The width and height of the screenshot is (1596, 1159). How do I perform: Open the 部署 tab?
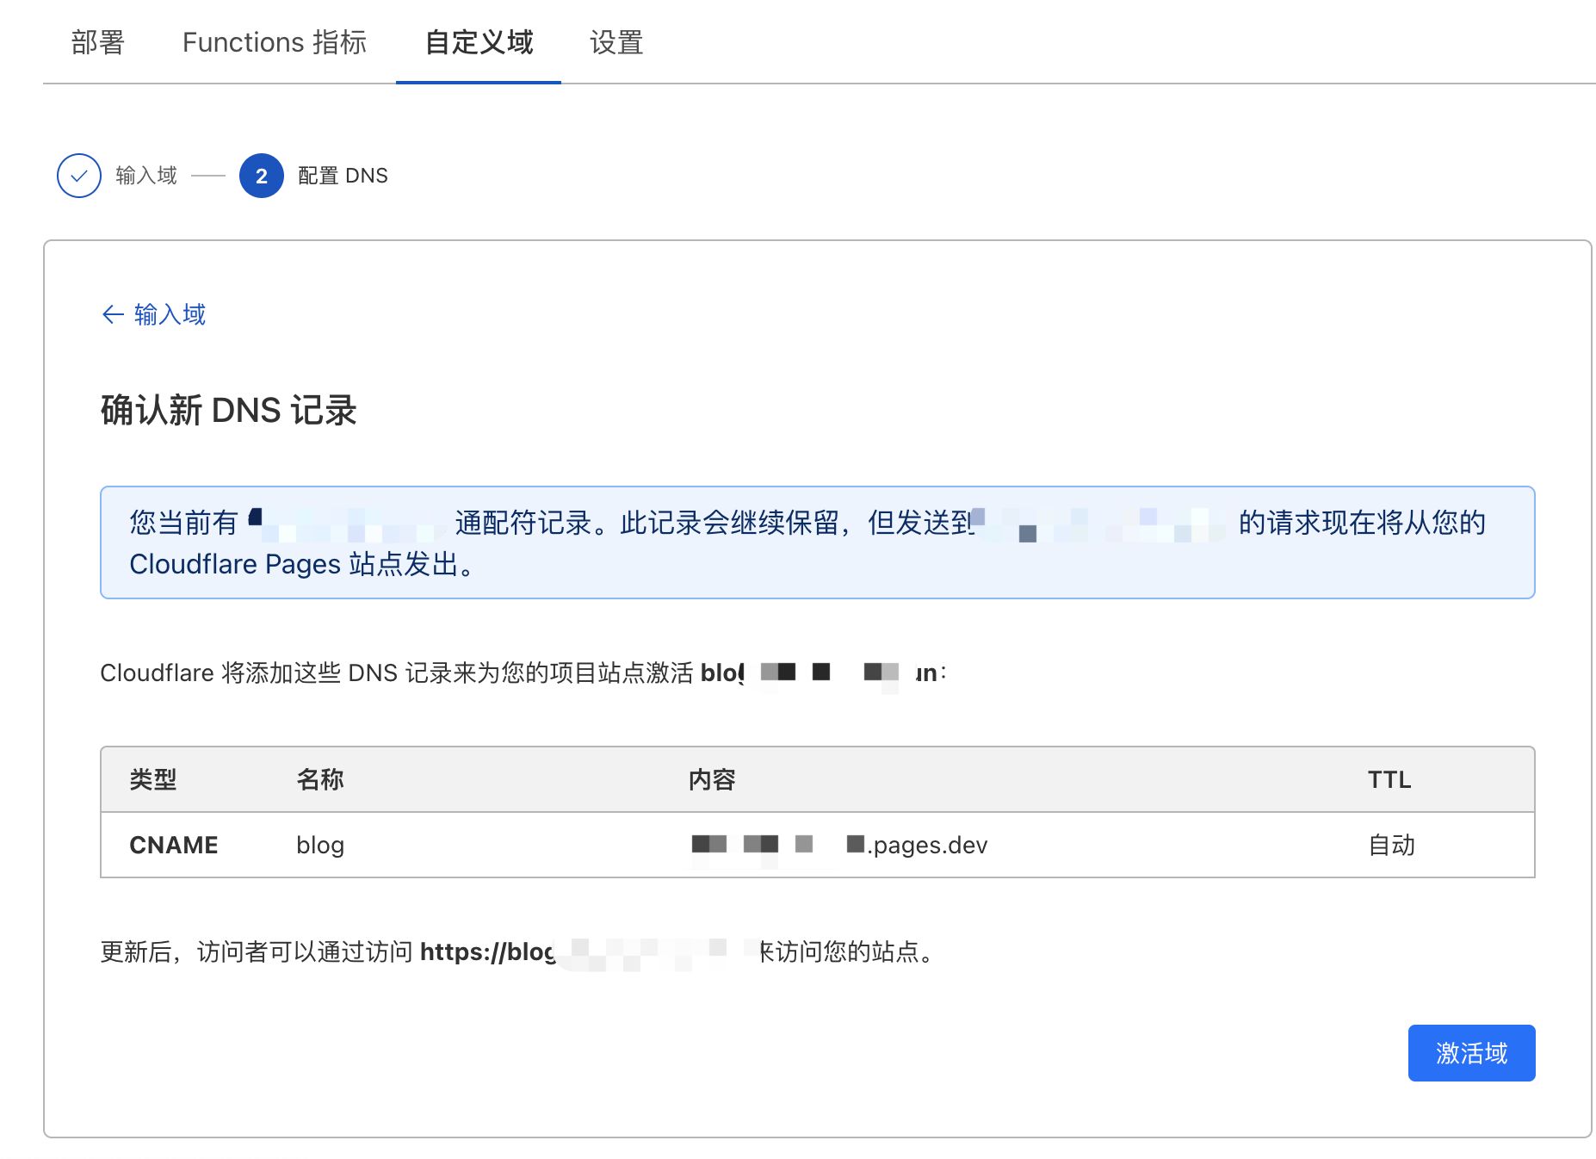click(98, 42)
